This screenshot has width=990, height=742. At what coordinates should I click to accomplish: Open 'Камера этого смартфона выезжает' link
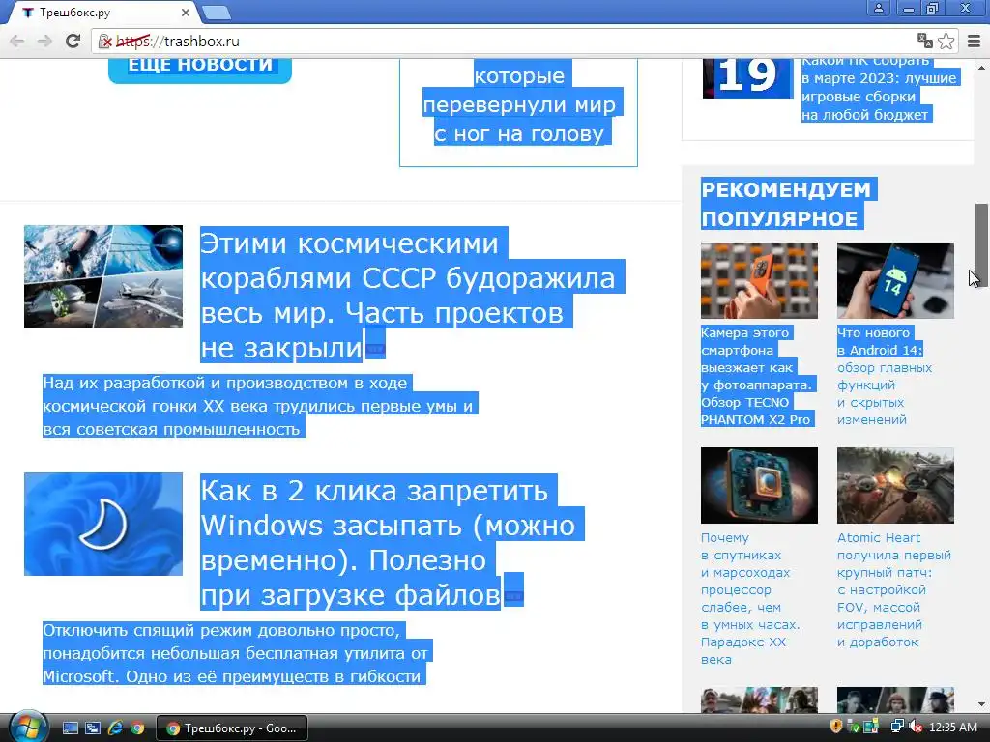click(x=757, y=376)
